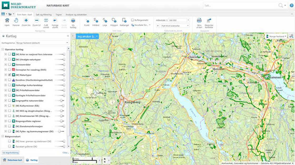Click the Eksporter kartbilde icon
295x165 pixels.
209,20
